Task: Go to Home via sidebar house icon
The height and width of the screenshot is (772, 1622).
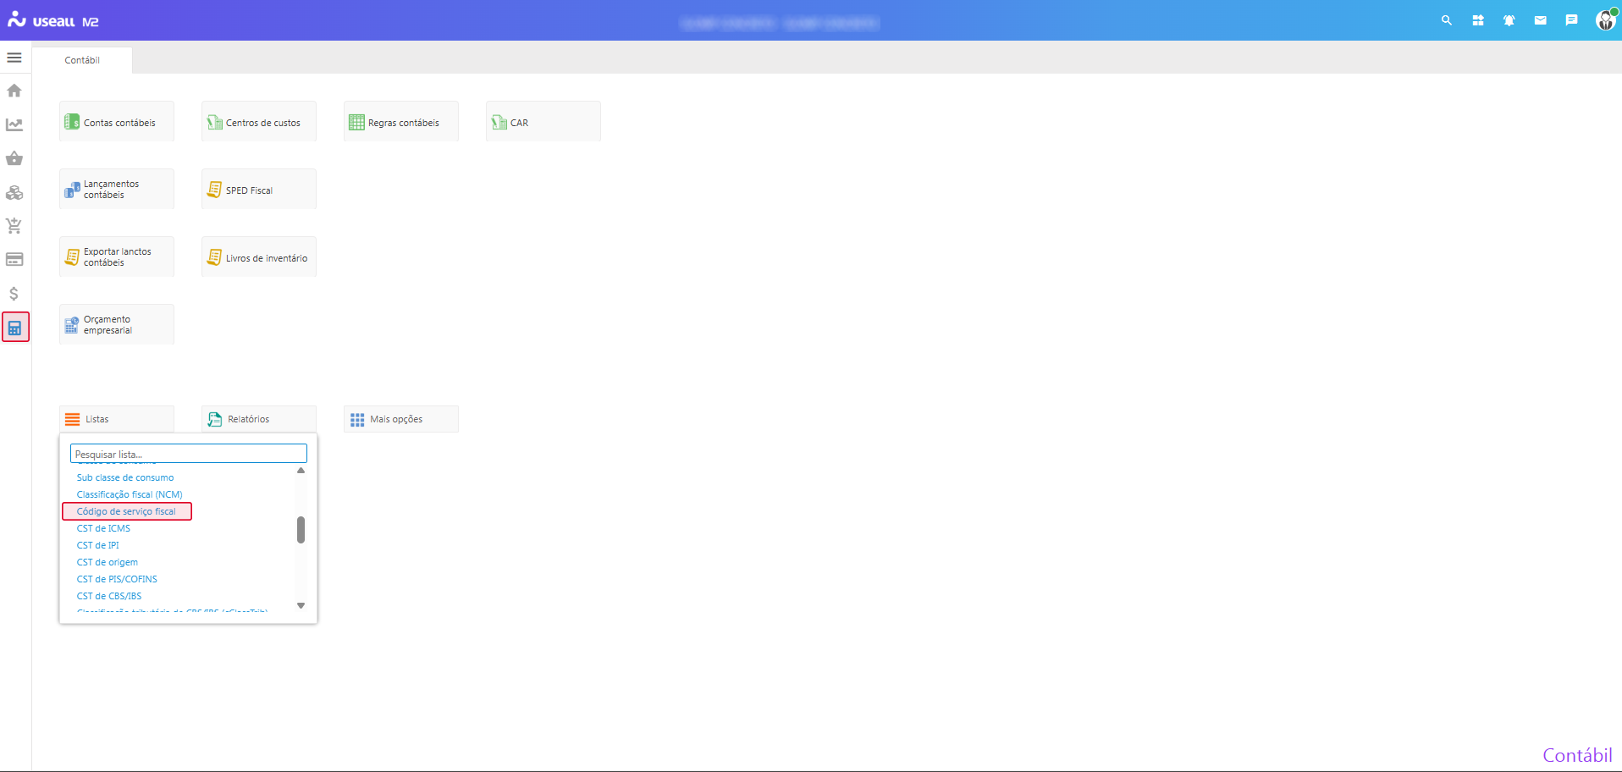Action: tap(14, 91)
